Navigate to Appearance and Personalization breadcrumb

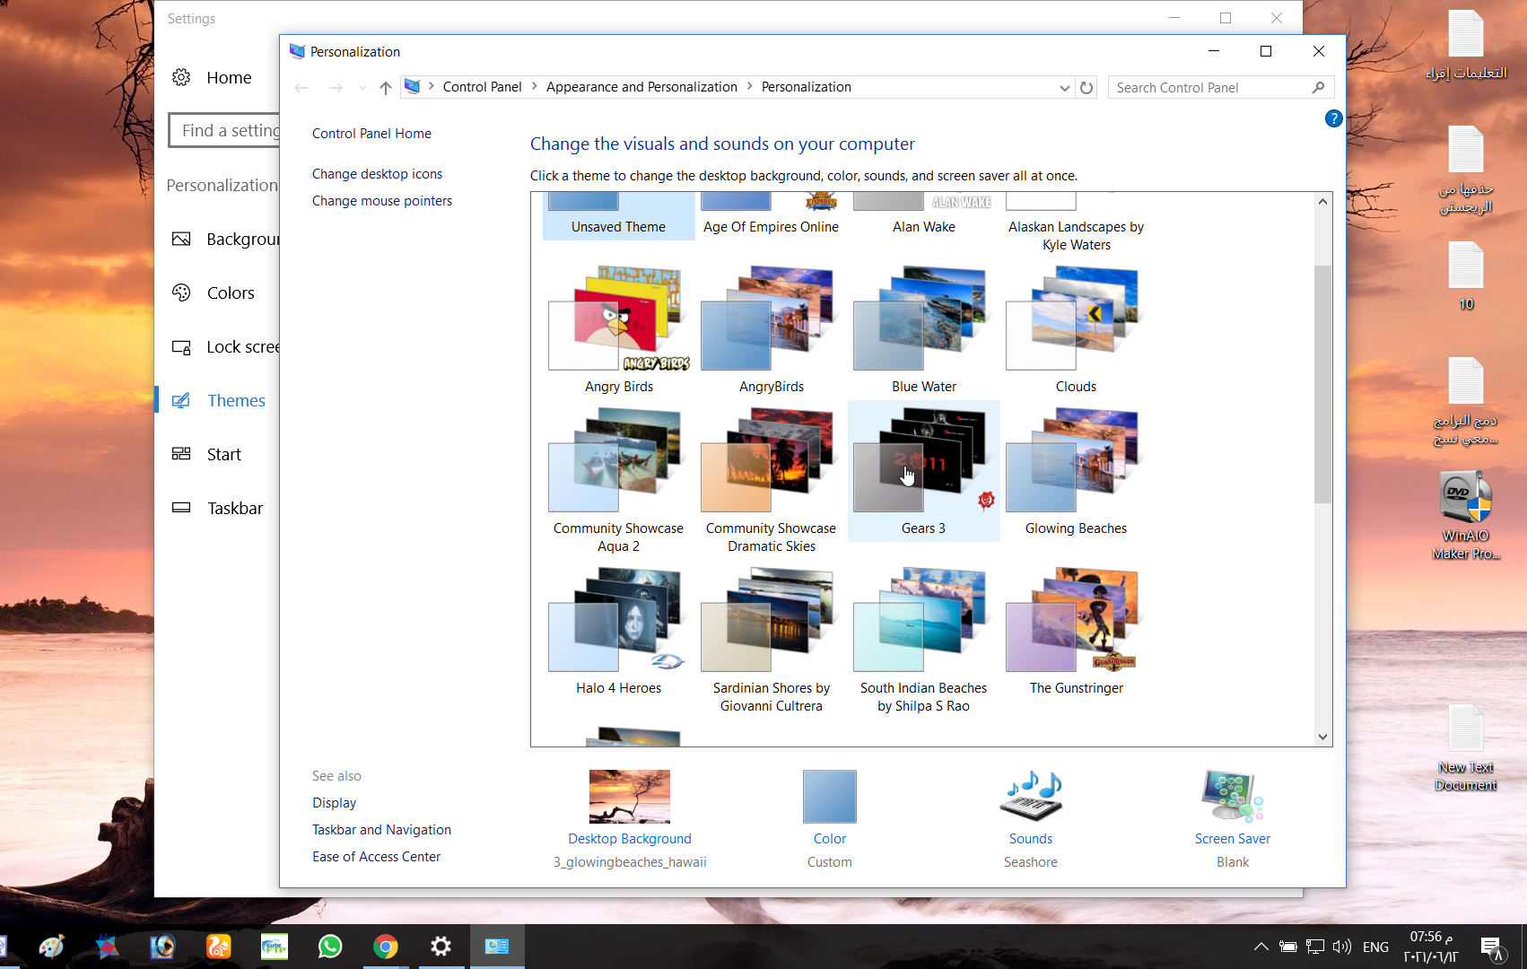pos(641,87)
